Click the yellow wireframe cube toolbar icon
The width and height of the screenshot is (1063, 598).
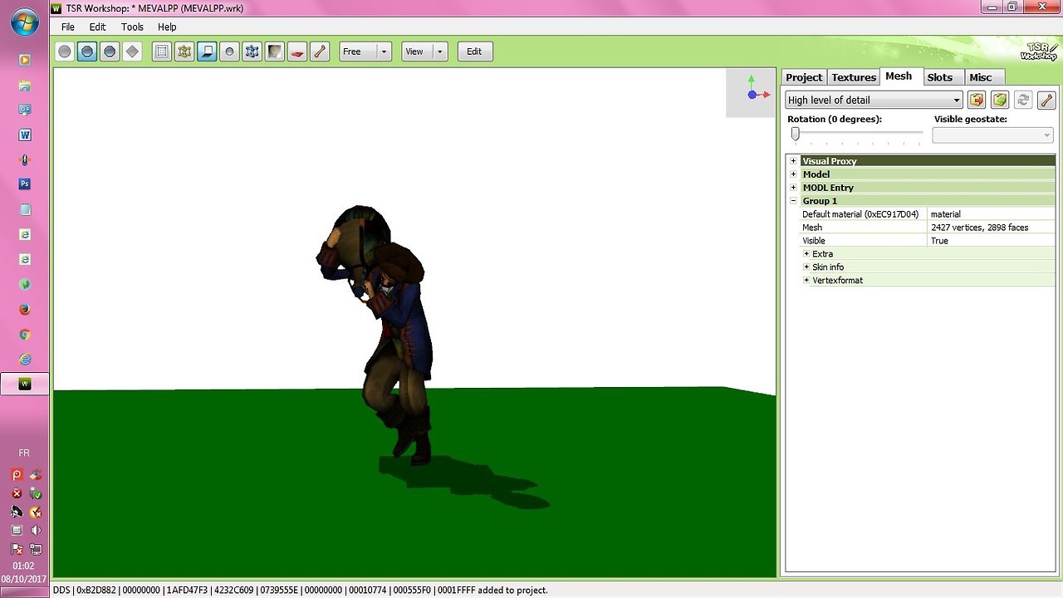click(x=184, y=51)
